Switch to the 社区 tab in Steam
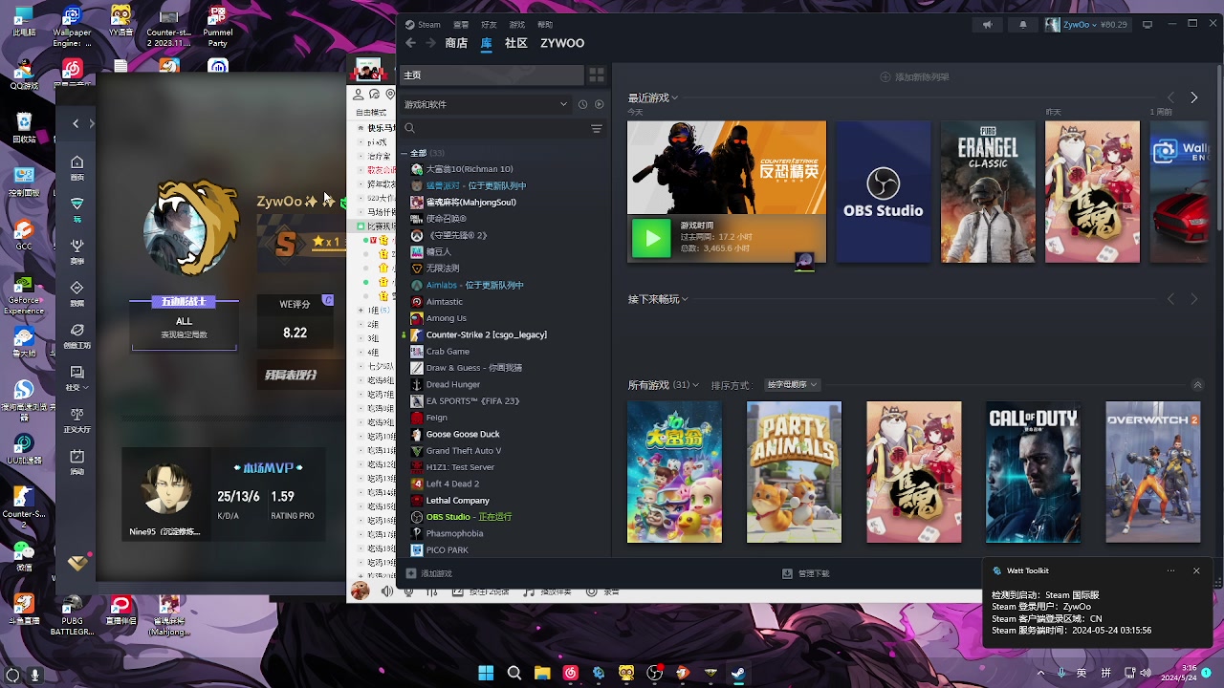Viewport: 1224px width, 688px height. (516, 43)
